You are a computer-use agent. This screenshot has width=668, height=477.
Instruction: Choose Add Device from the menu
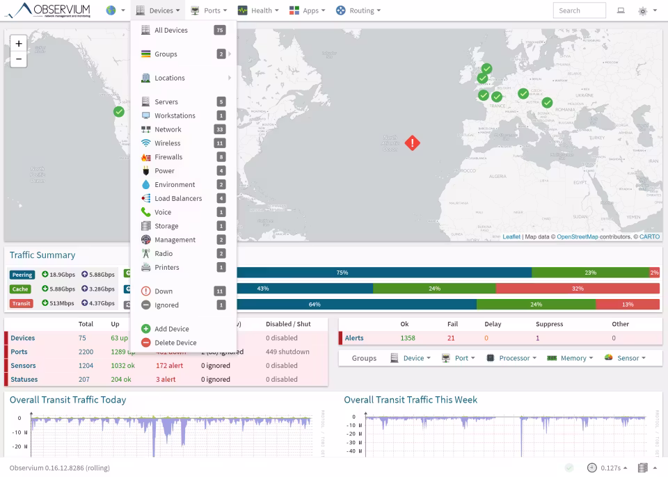pos(171,329)
